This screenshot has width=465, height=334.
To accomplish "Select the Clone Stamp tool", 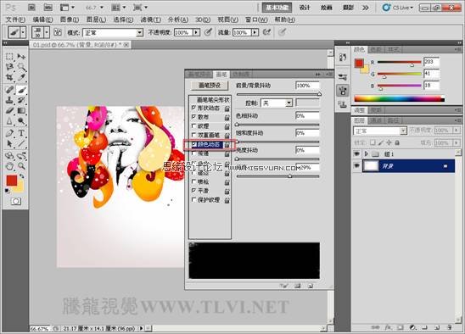I will pyautogui.click(x=9, y=100).
